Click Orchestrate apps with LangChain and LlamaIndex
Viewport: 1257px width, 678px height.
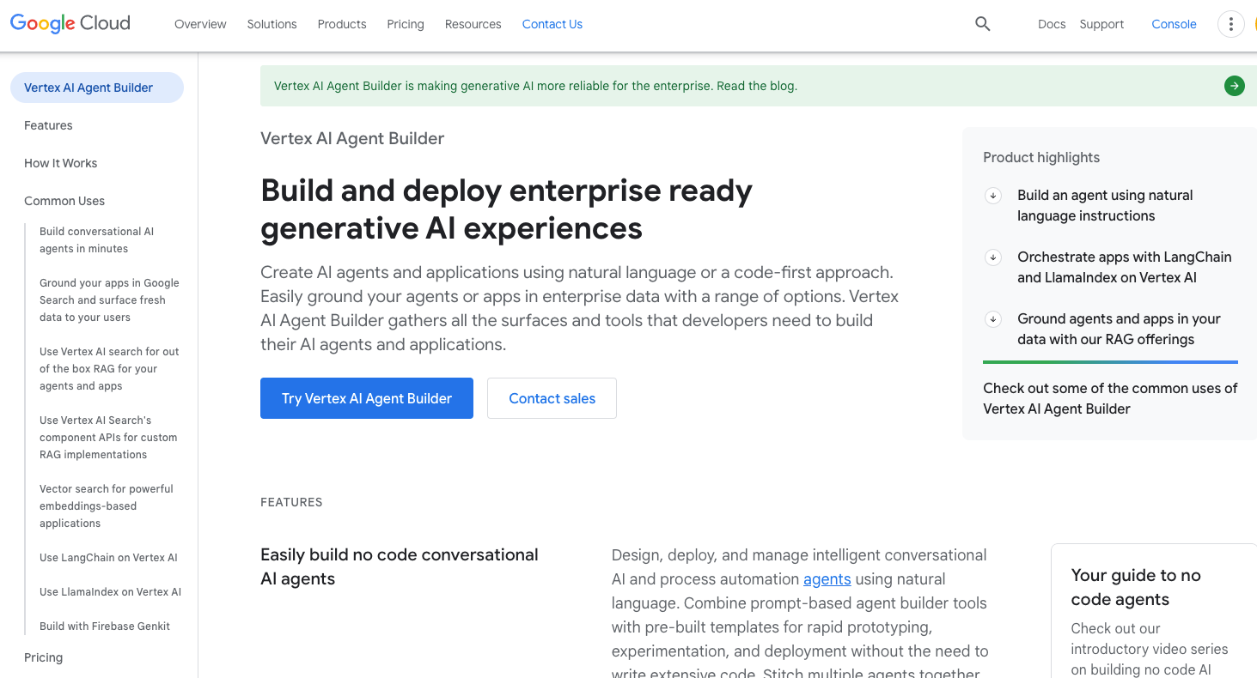pos(1124,268)
